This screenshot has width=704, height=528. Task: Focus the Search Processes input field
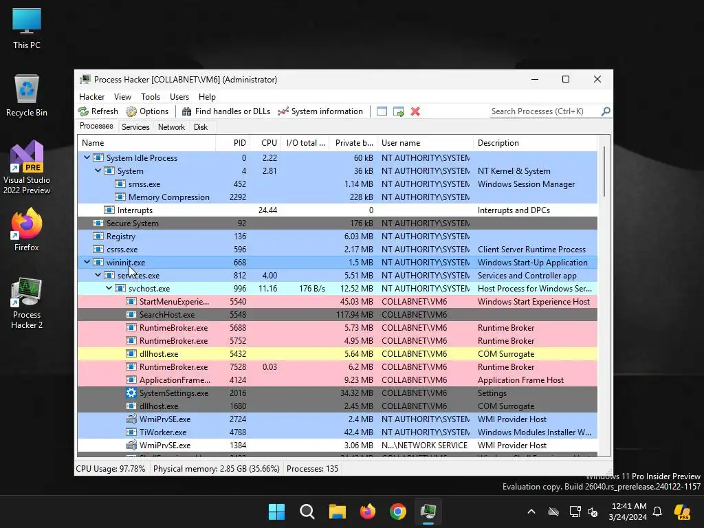click(545, 111)
